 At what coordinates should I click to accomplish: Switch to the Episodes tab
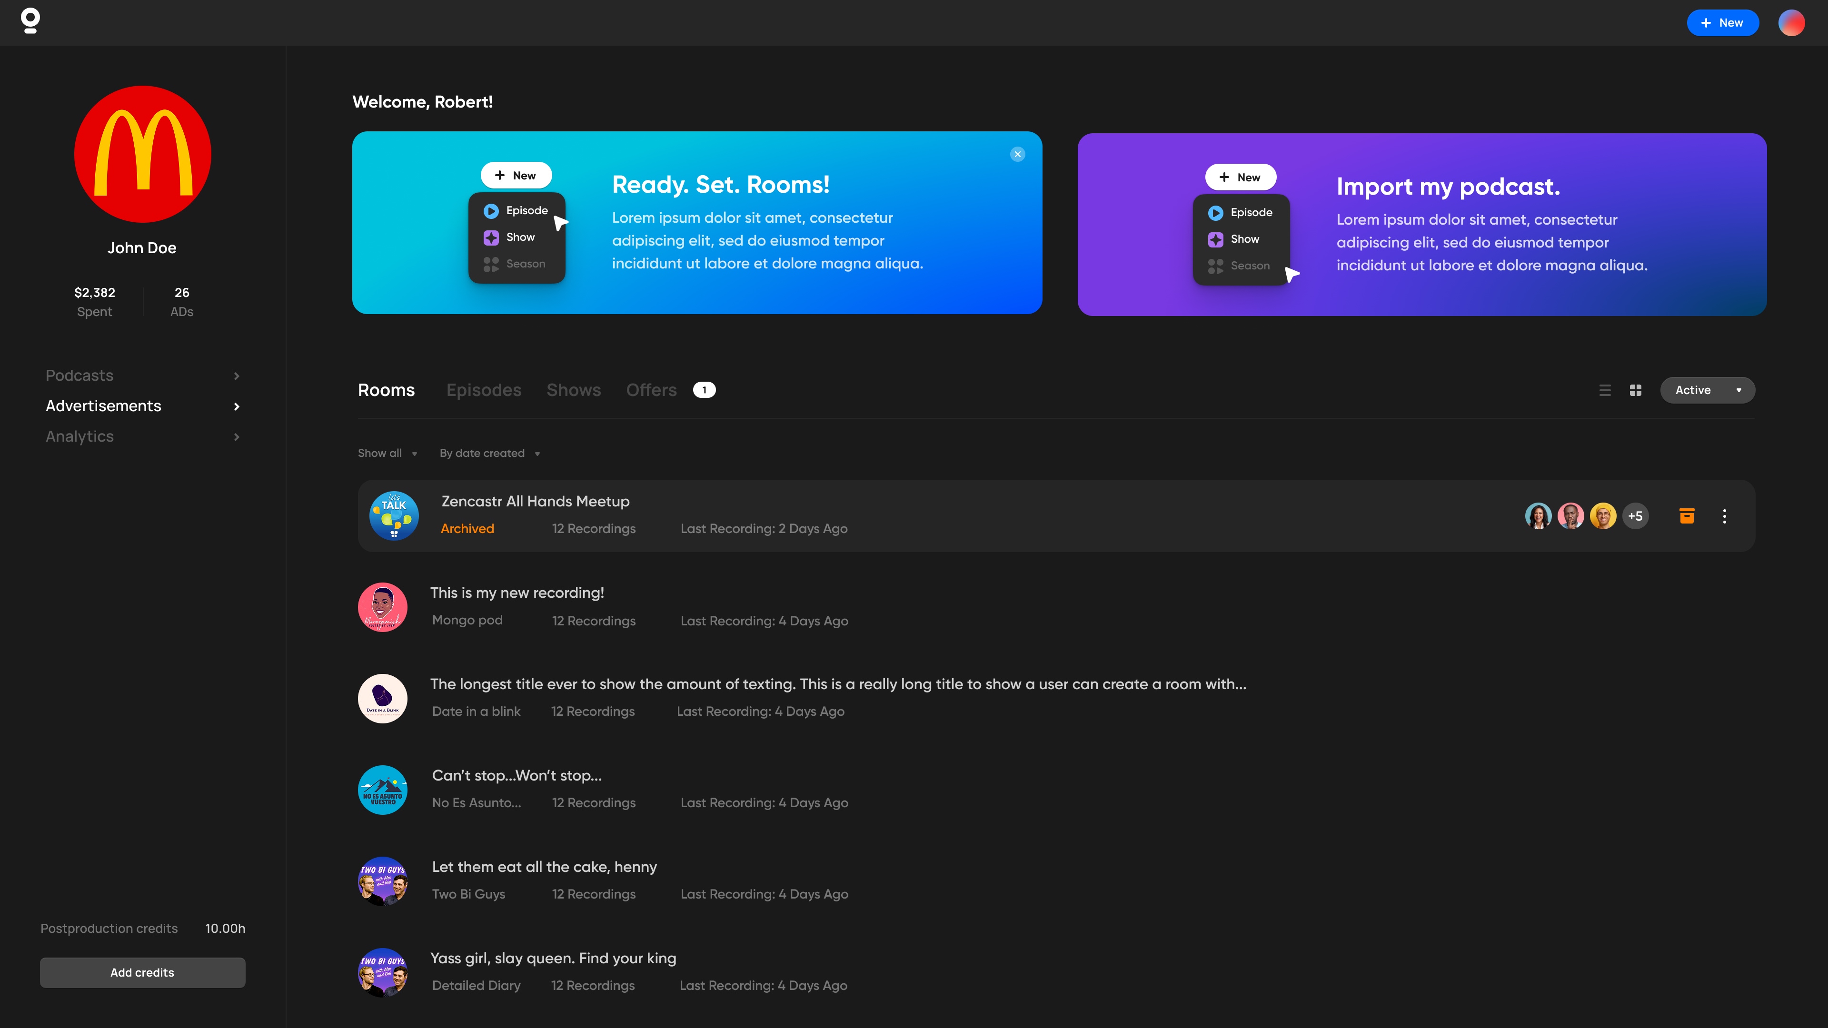coord(483,390)
